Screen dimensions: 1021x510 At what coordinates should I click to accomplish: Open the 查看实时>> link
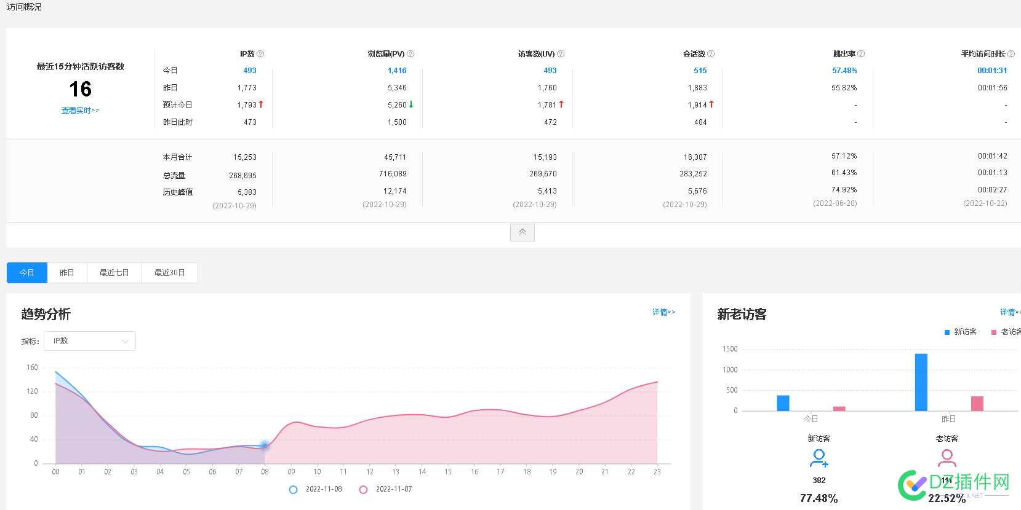click(x=80, y=111)
